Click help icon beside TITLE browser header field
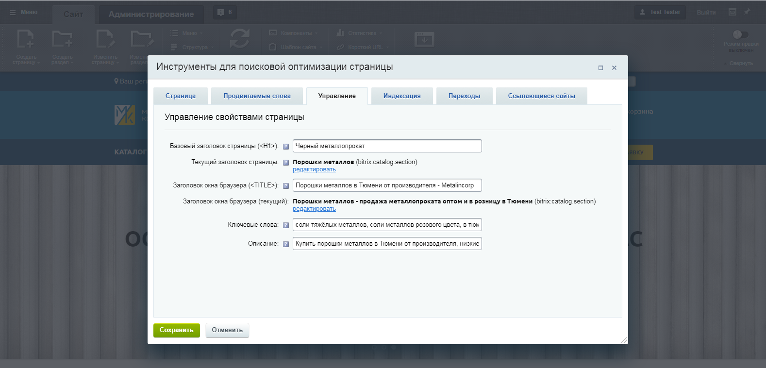 pos(286,185)
